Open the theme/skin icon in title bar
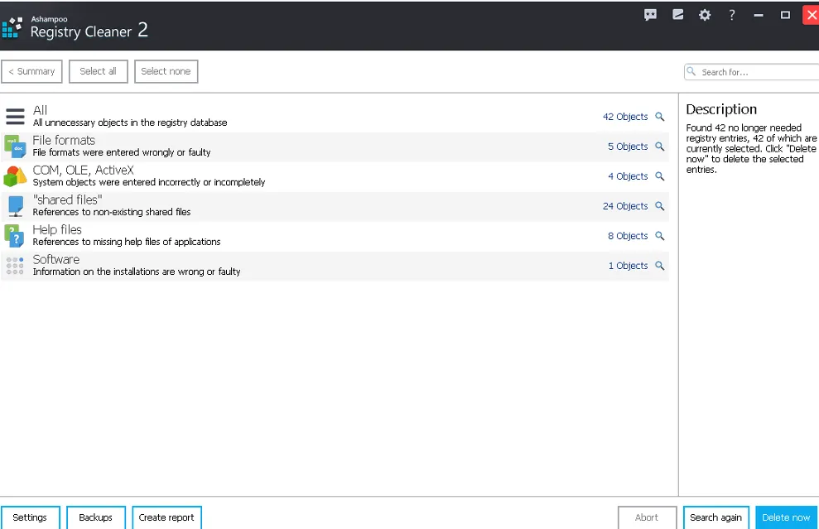This screenshot has width=819, height=529. pos(677,14)
